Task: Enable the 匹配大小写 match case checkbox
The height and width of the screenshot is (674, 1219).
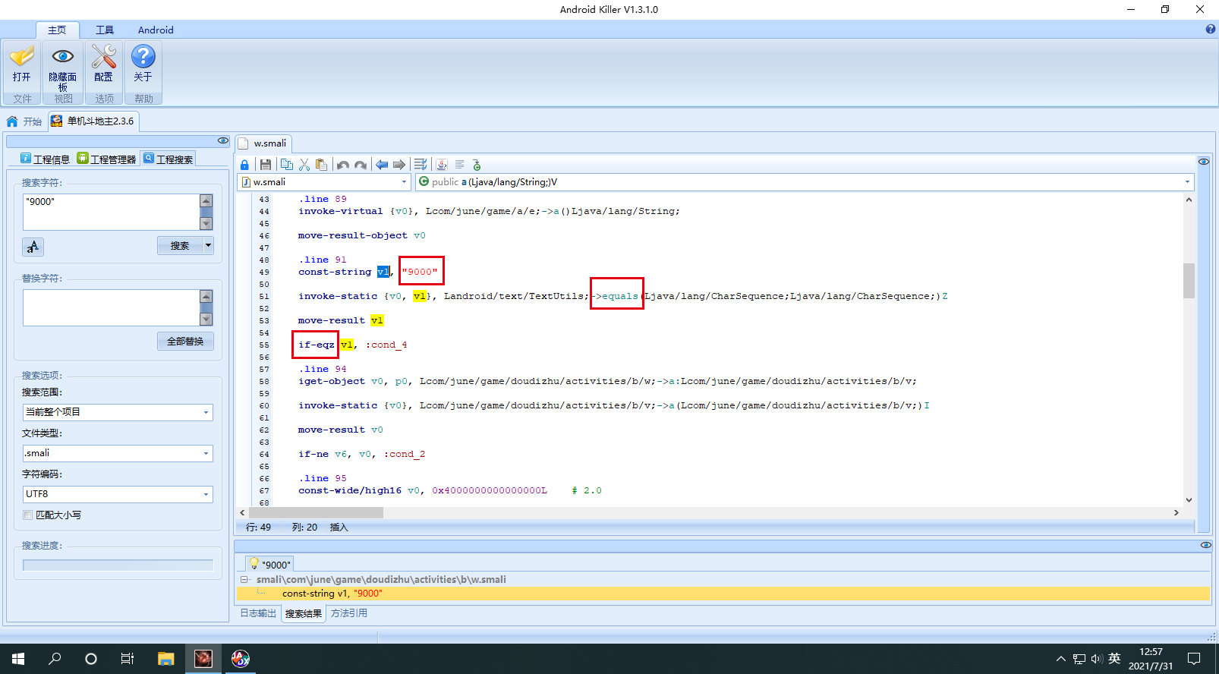Action: coord(28,515)
